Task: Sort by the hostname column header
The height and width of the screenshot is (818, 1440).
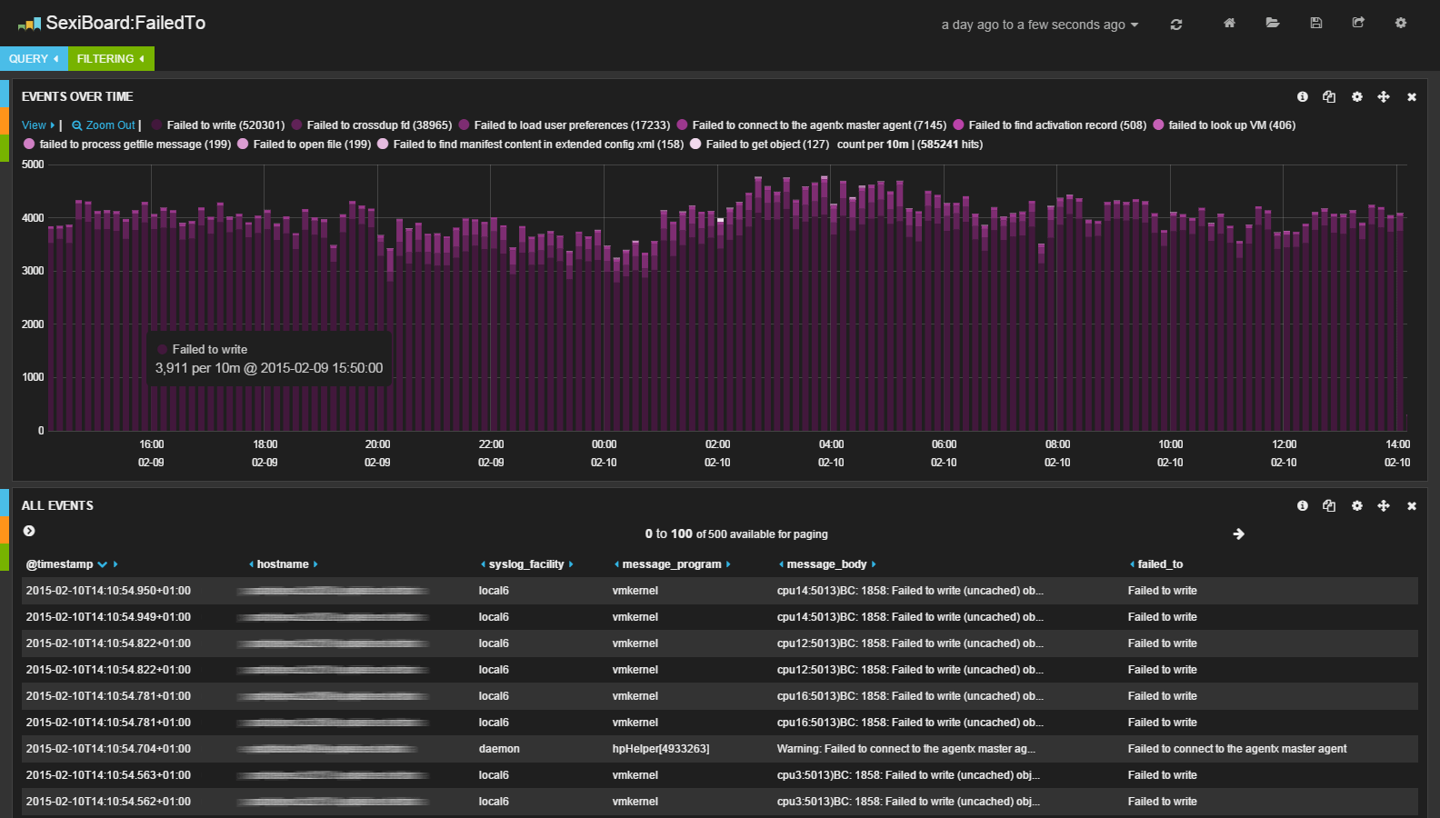Action: coord(283,564)
